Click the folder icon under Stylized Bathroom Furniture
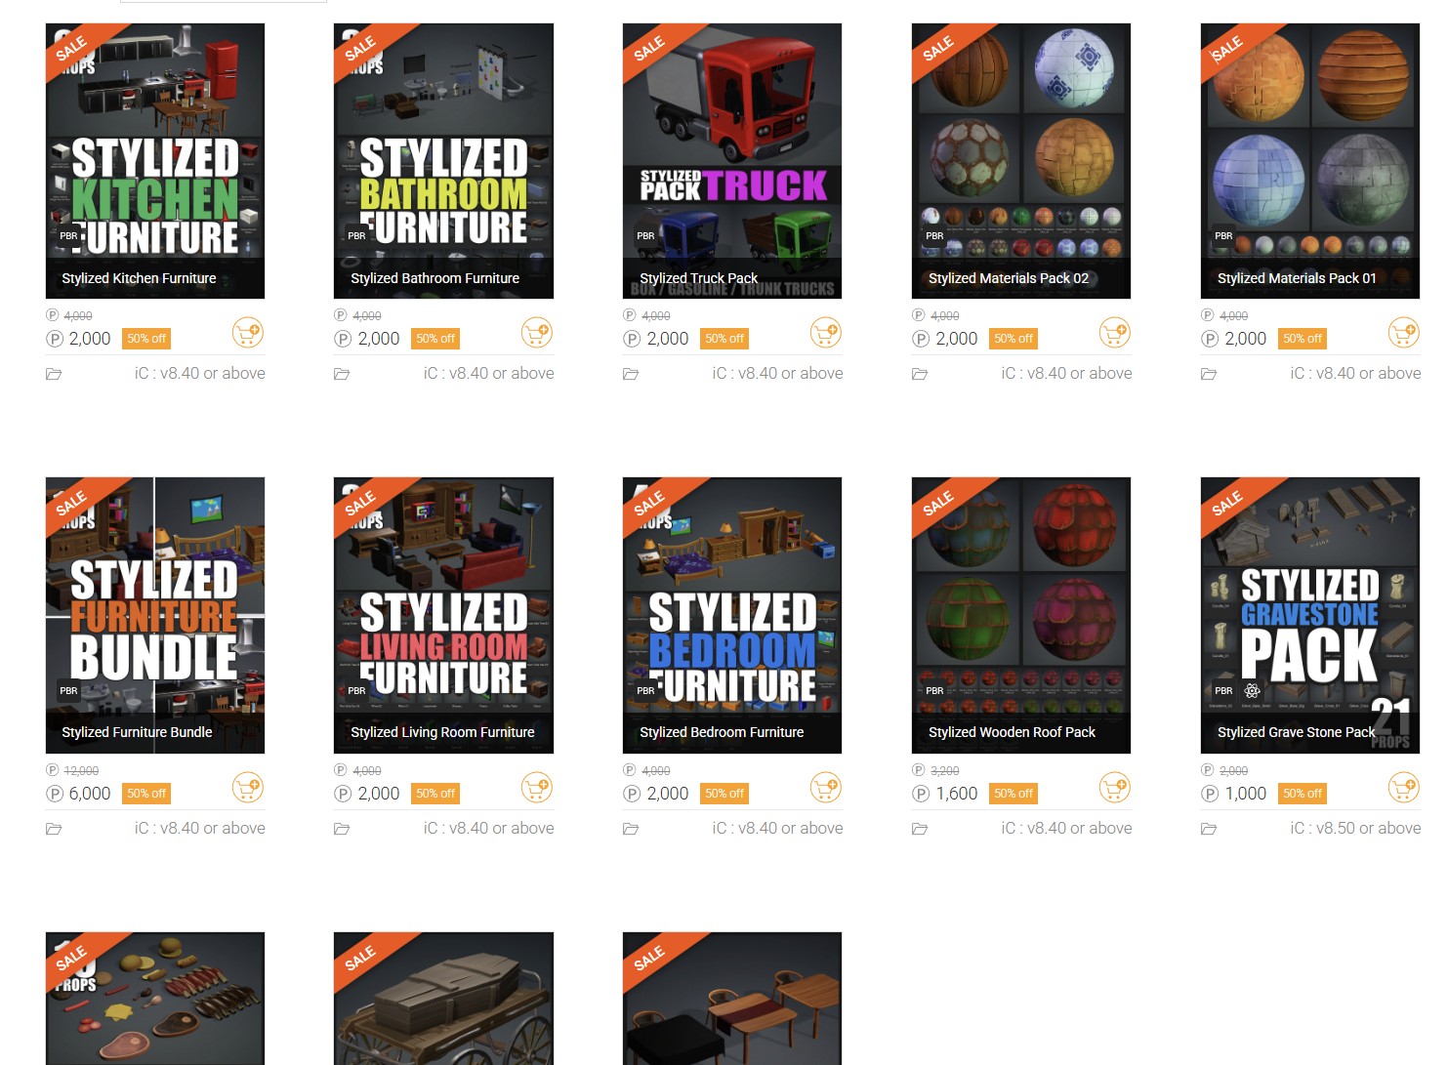 [342, 373]
